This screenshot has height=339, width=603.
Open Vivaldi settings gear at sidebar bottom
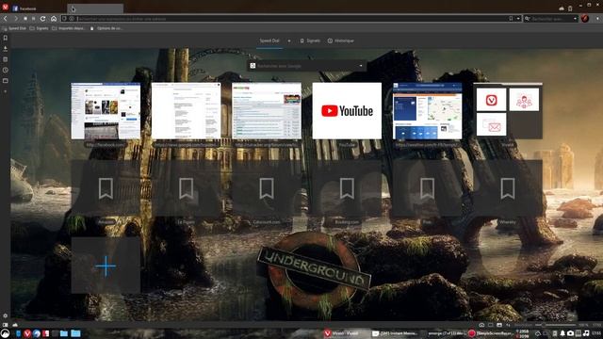[x=6, y=315]
